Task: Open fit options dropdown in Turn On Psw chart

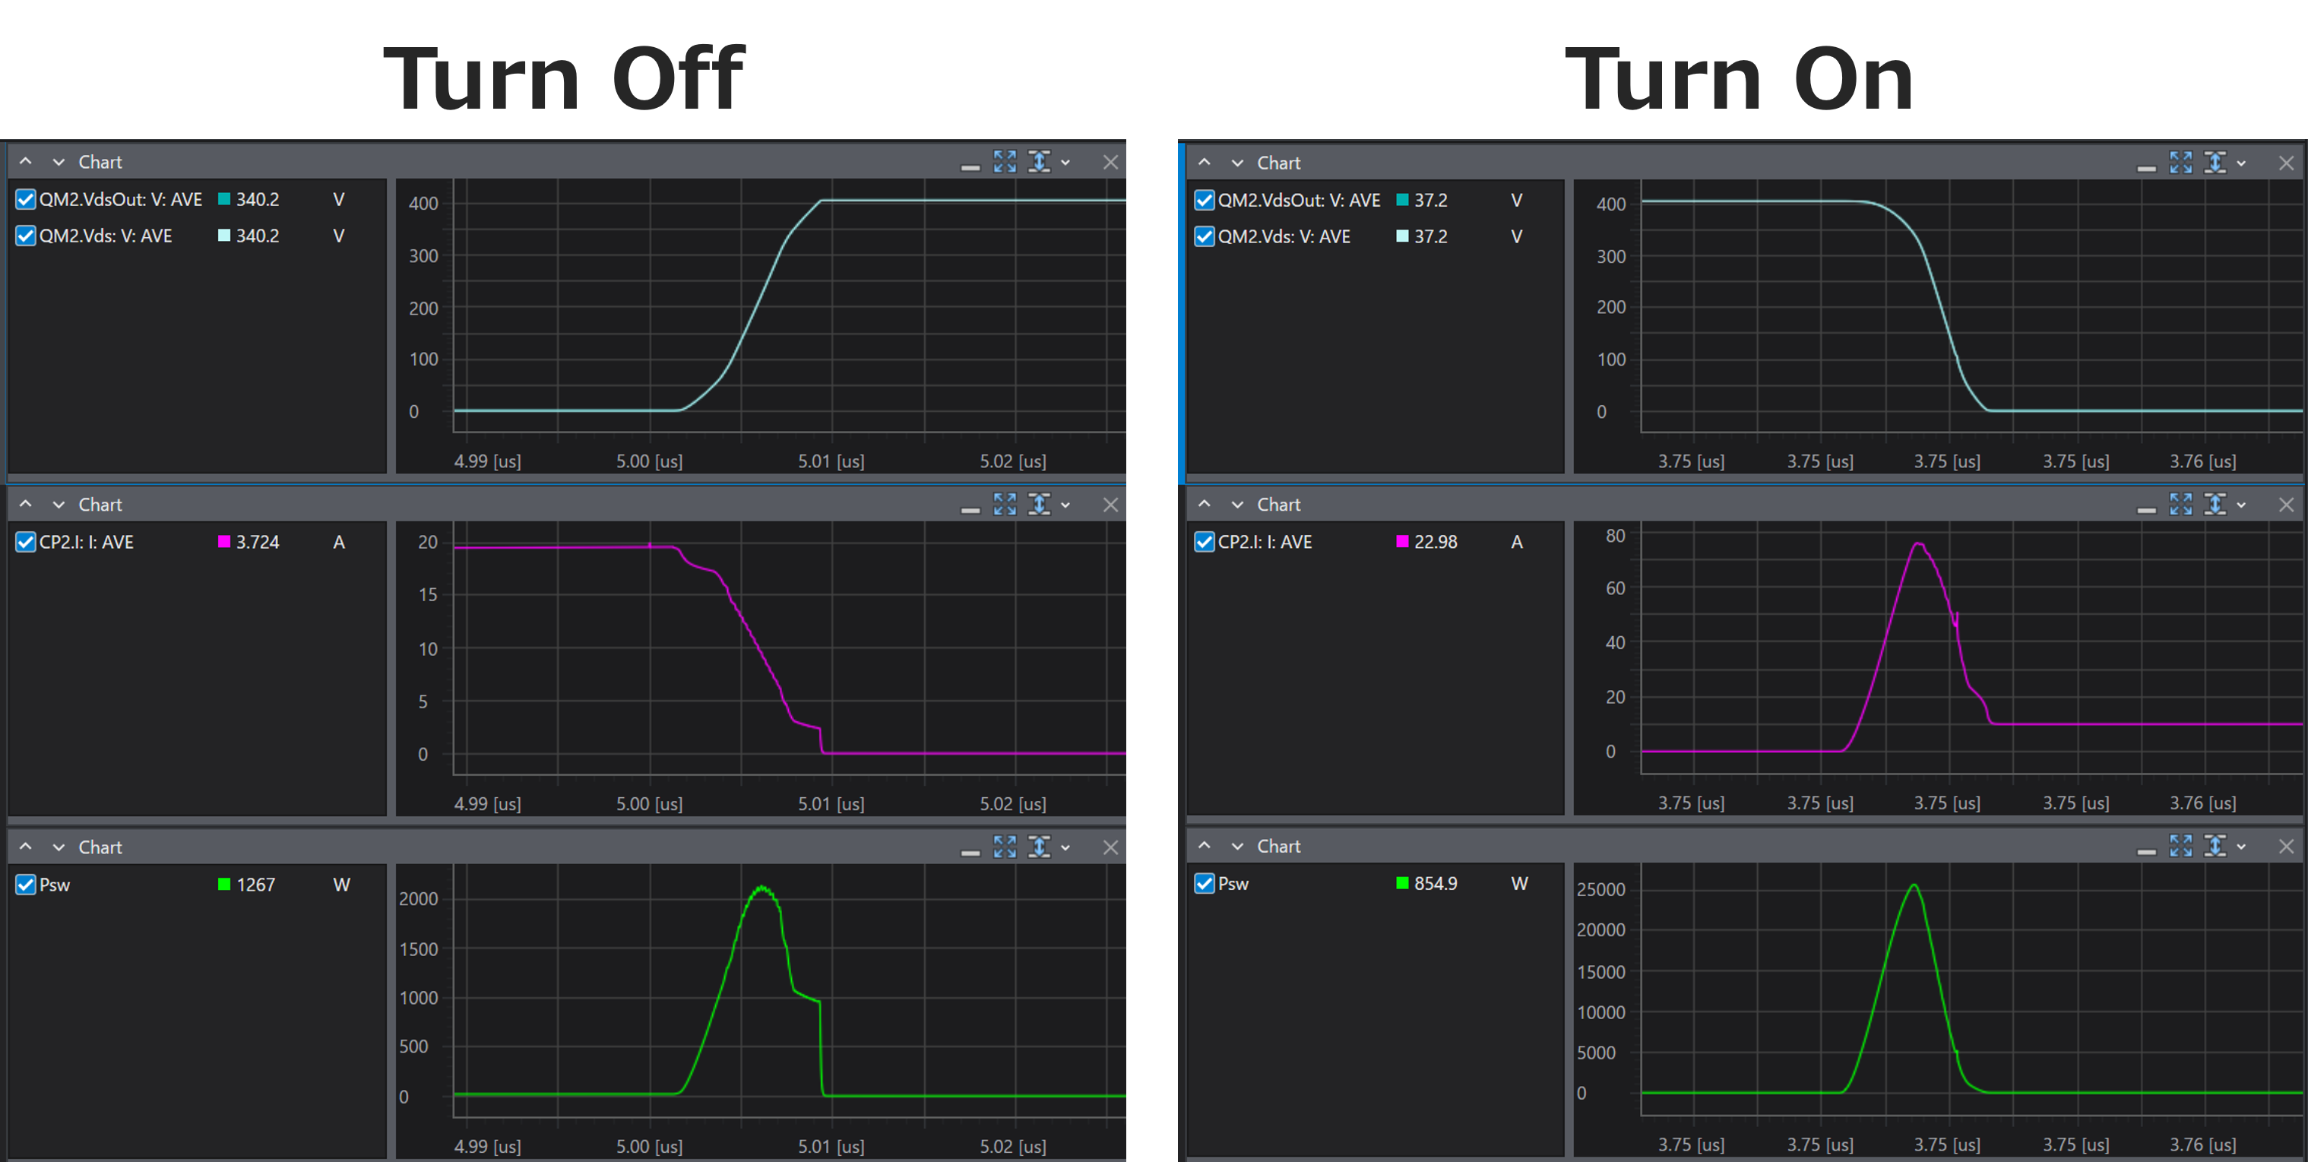Action: coord(2242,847)
